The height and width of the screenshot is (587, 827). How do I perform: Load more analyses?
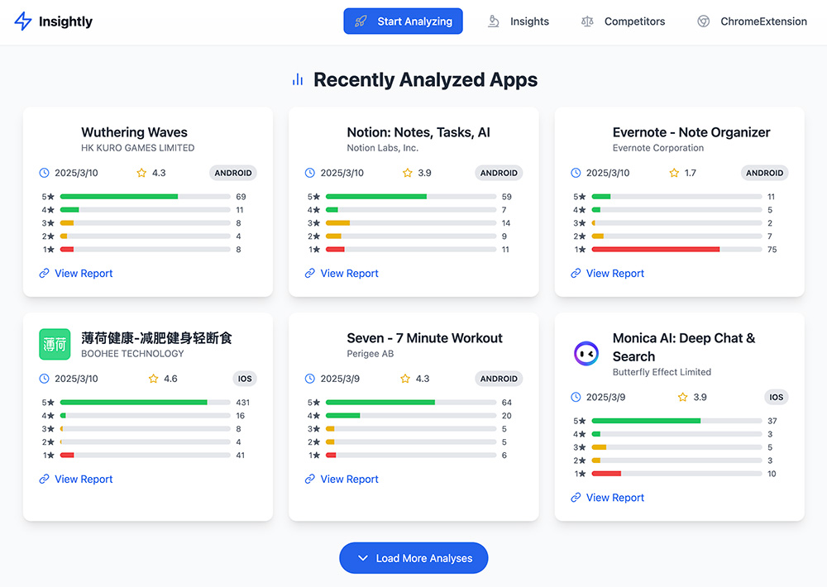tap(413, 558)
